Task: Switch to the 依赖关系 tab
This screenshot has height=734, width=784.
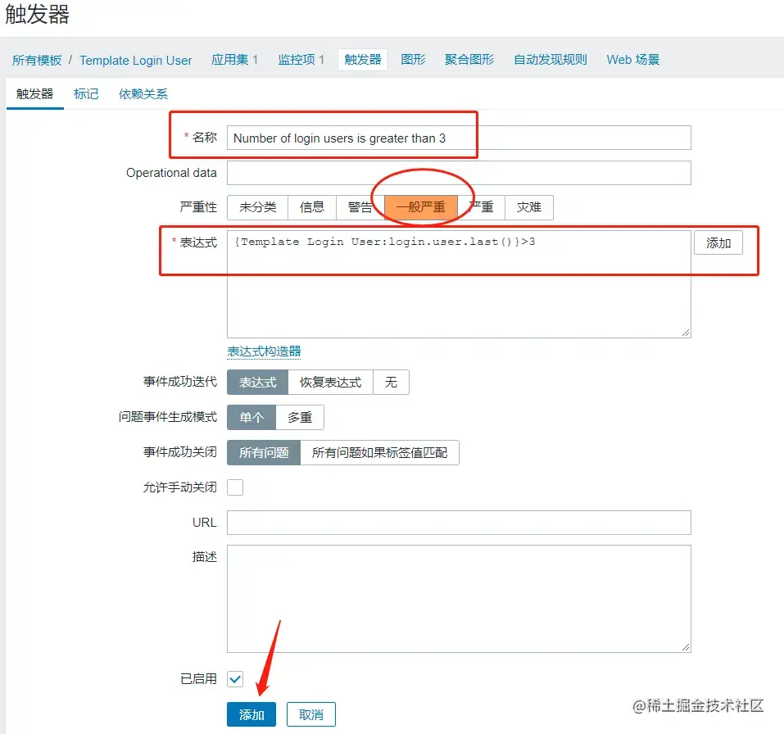Action: (x=143, y=94)
